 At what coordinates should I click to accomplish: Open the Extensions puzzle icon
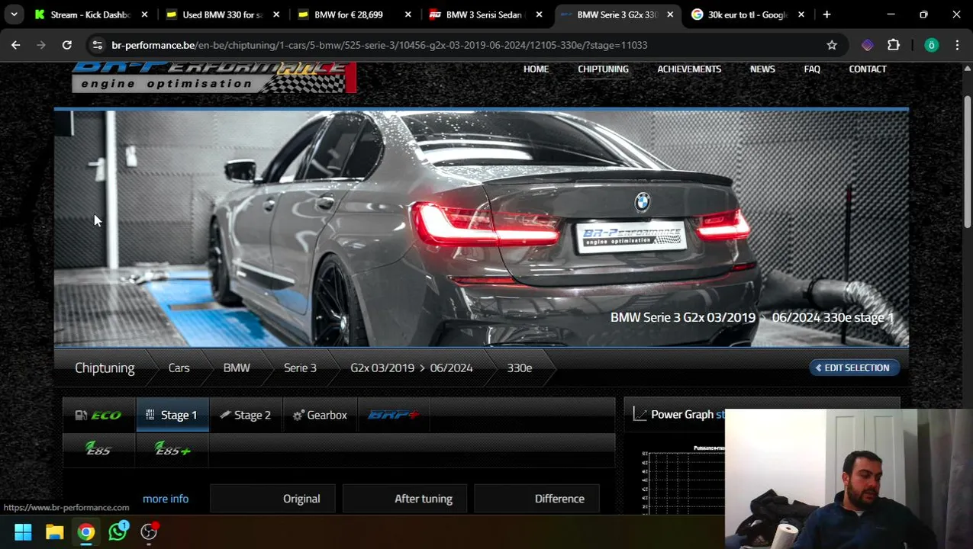[894, 45]
